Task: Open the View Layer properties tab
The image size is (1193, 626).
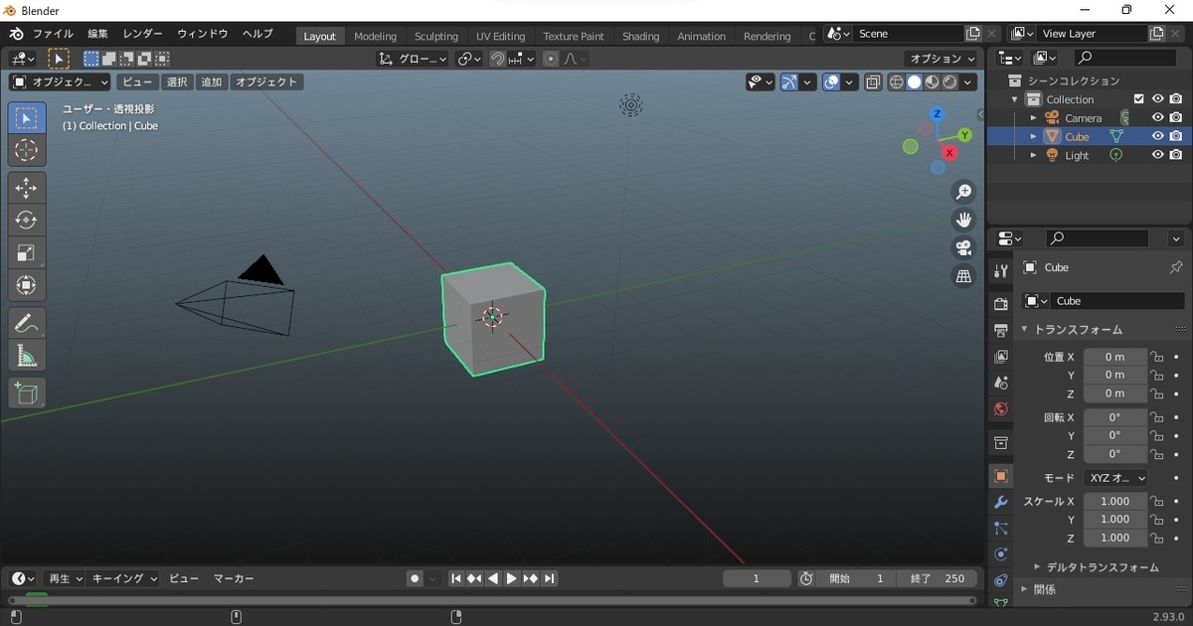Action: coord(1001,356)
